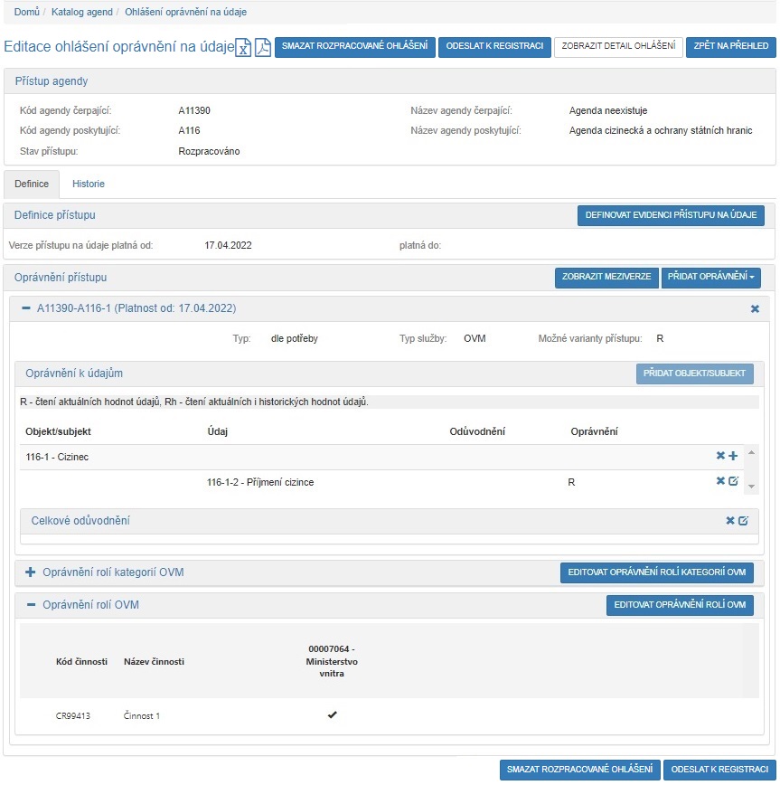This screenshot has width=780, height=785.
Task: Delete the 116-1-2 Příjmení cizince row
Action: pyautogui.click(x=720, y=481)
